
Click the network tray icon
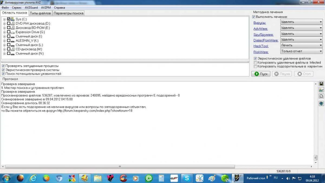pyautogui.click(x=300, y=178)
